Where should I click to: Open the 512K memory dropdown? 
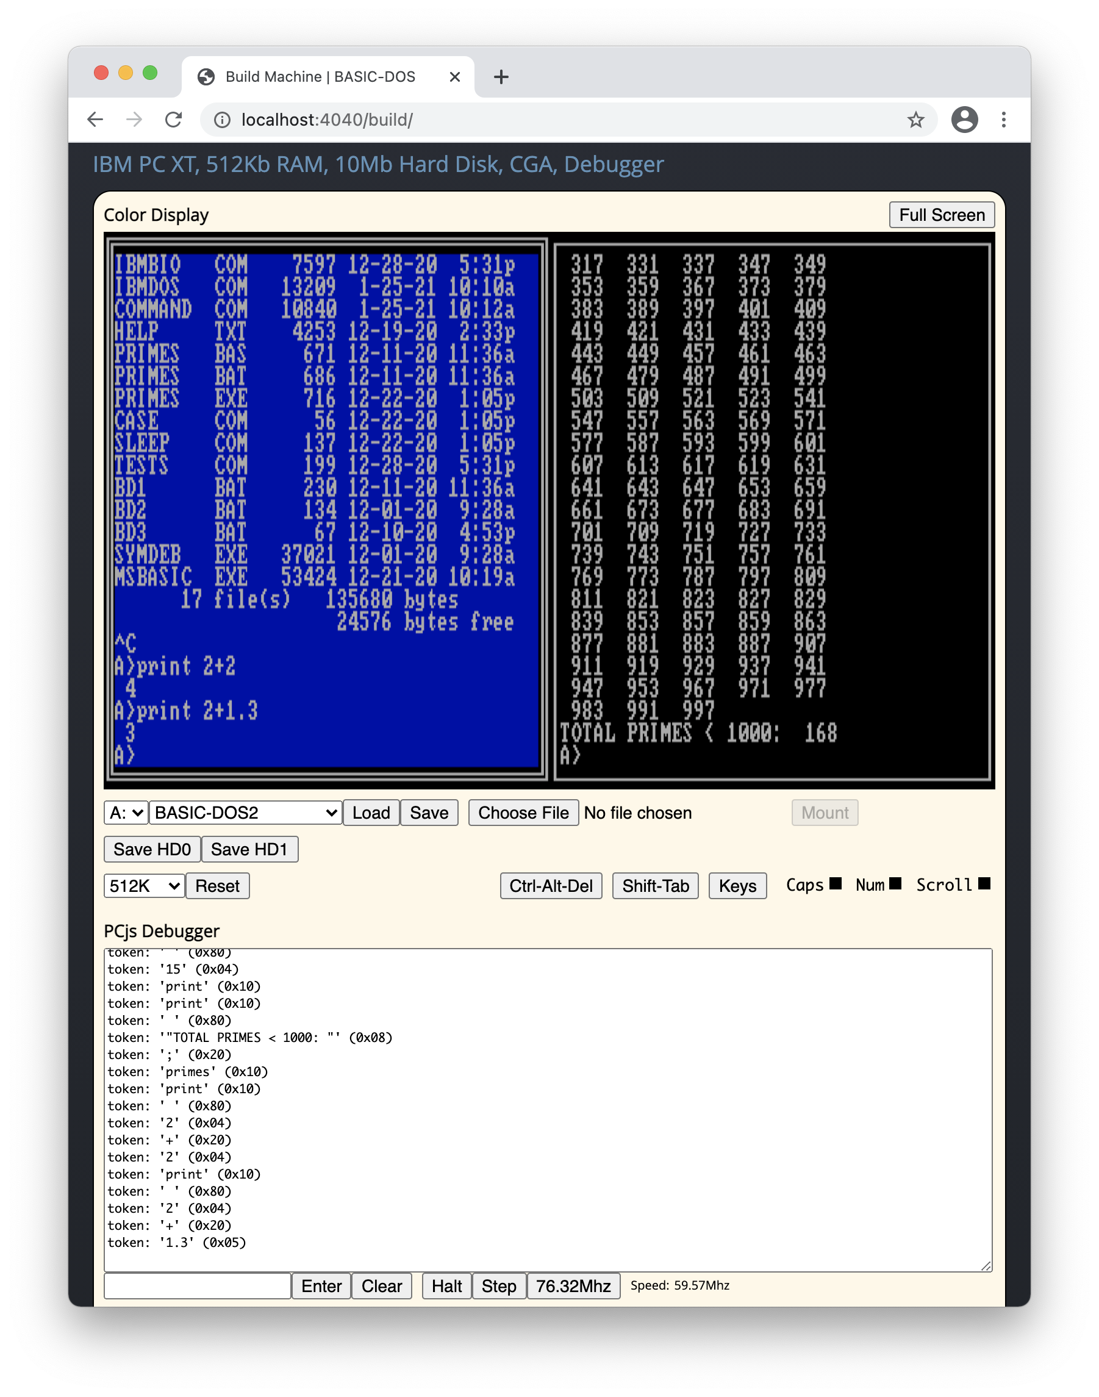click(144, 886)
